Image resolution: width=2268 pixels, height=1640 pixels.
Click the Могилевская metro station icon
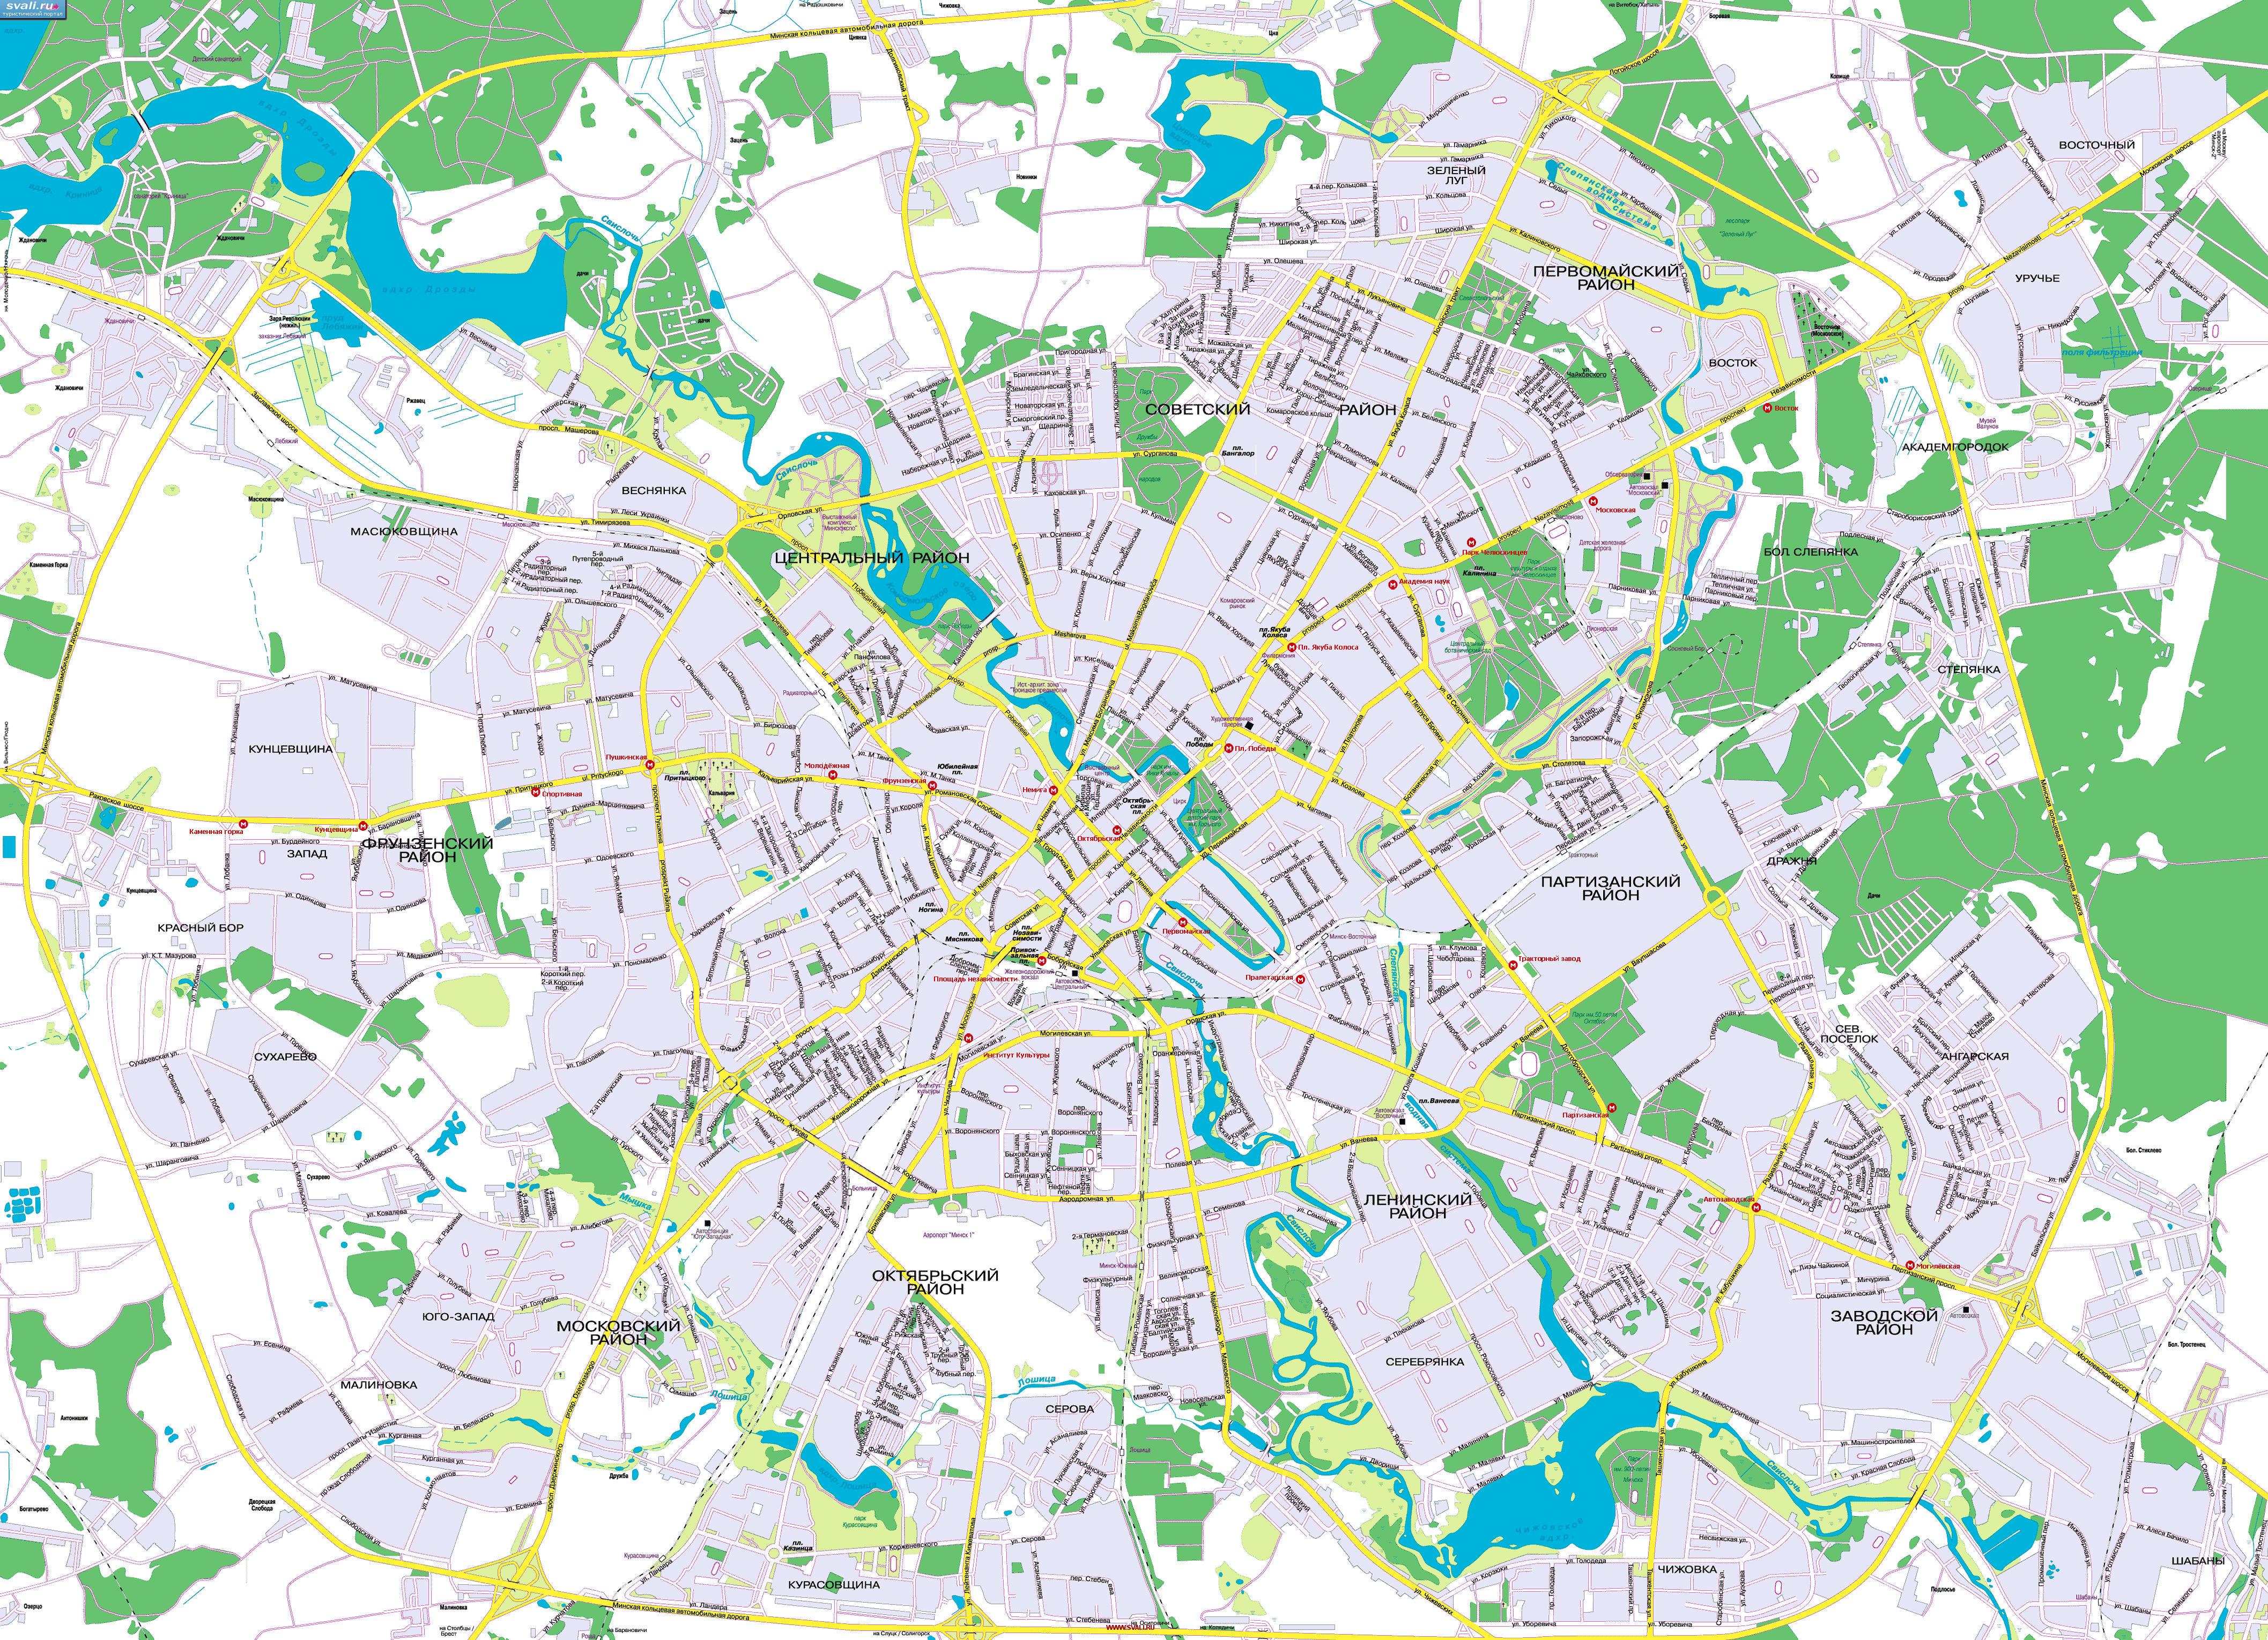tap(1910, 1265)
